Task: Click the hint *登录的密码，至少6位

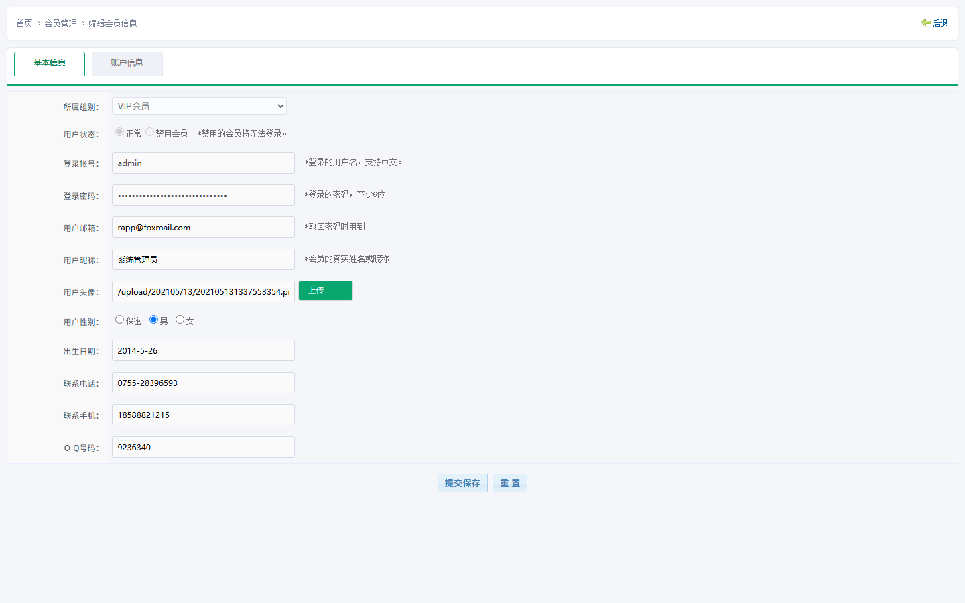Action: point(347,195)
